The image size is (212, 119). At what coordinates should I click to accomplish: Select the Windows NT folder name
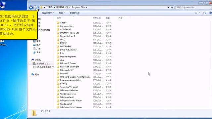pyautogui.click(x=66, y=104)
